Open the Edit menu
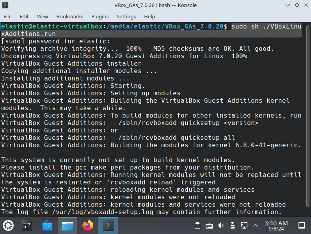This screenshot has height=234, width=311. coord(24,16)
